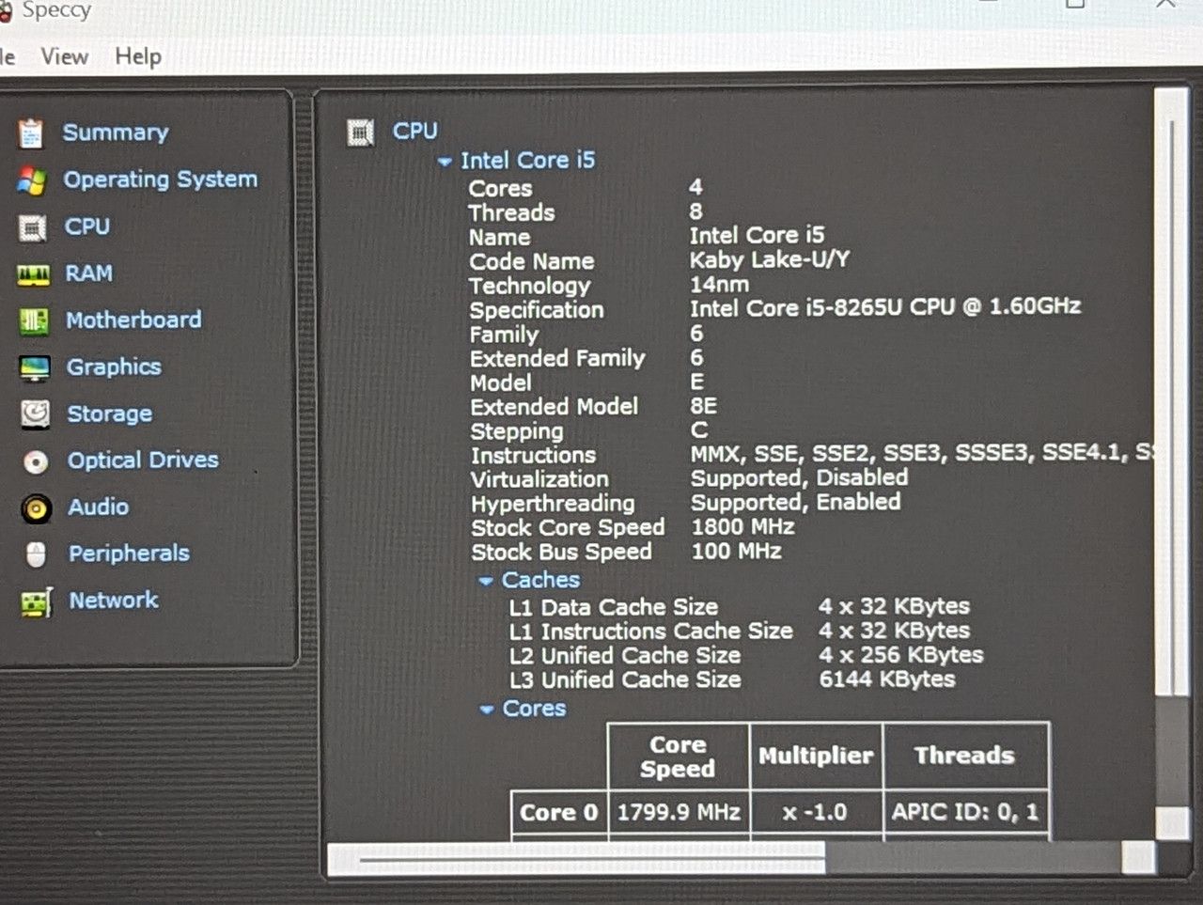Click the Motherboard icon in sidebar
1203x905 pixels.
[34, 321]
